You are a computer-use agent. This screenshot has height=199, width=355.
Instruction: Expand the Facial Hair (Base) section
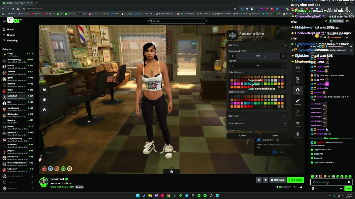285,124
